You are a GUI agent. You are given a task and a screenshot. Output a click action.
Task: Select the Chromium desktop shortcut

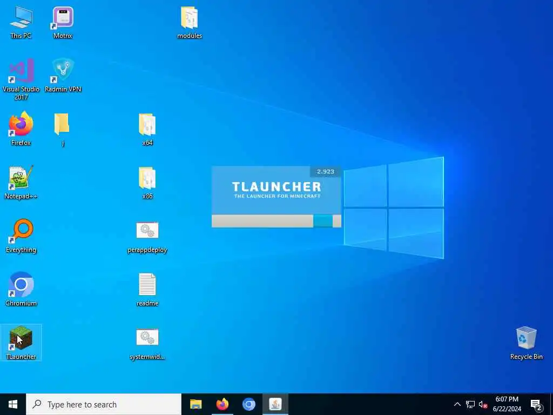(21, 290)
